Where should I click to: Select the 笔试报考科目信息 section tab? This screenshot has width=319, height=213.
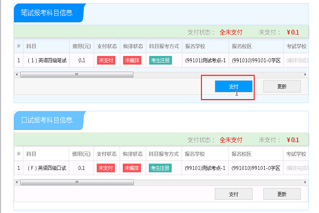click(47, 12)
